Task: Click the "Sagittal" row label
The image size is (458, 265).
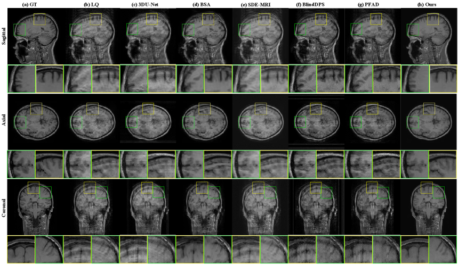Action: click(x=3, y=36)
